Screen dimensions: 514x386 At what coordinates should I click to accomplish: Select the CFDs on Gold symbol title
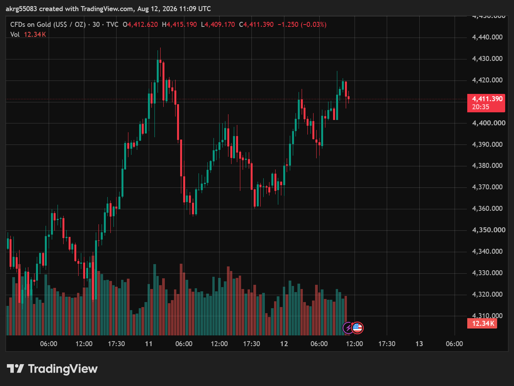(48, 25)
